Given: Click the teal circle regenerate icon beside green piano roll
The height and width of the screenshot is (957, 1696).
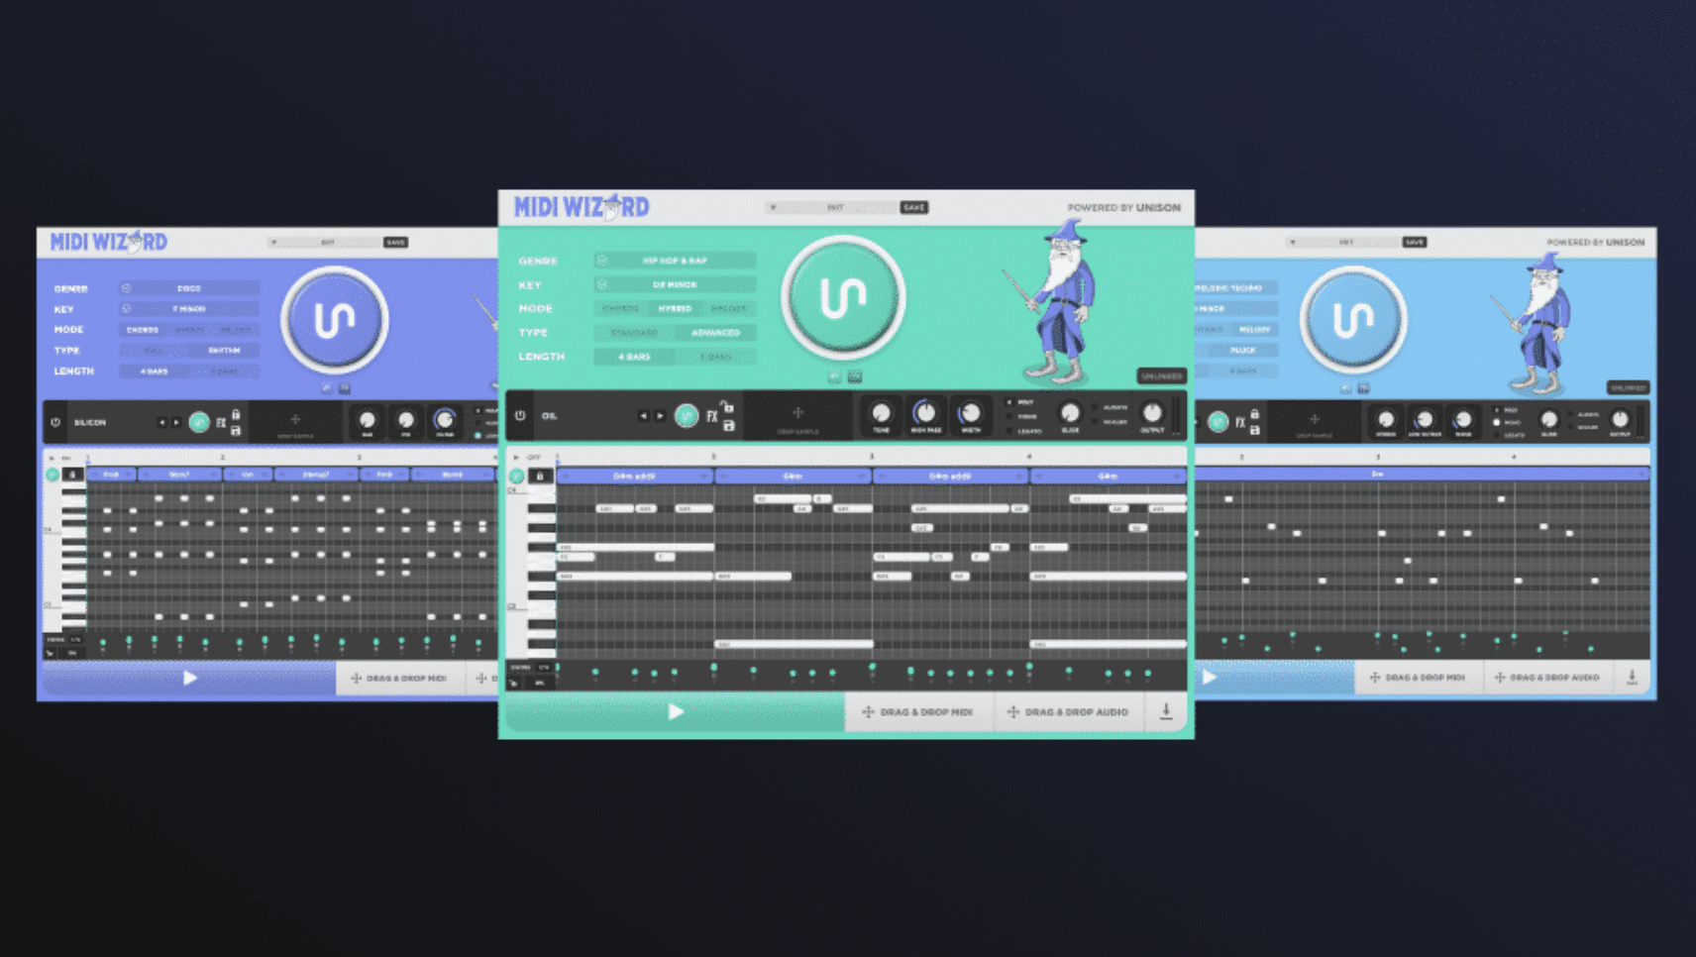Looking at the screenshot, I should click(516, 477).
